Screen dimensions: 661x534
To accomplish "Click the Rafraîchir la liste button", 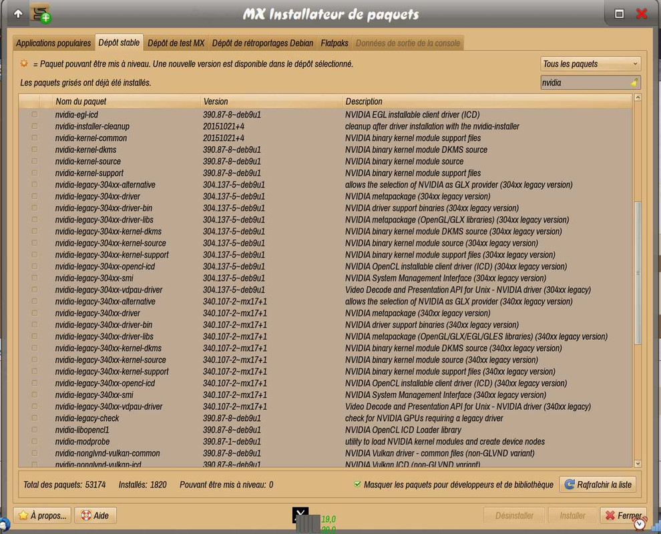I will coord(598,485).
